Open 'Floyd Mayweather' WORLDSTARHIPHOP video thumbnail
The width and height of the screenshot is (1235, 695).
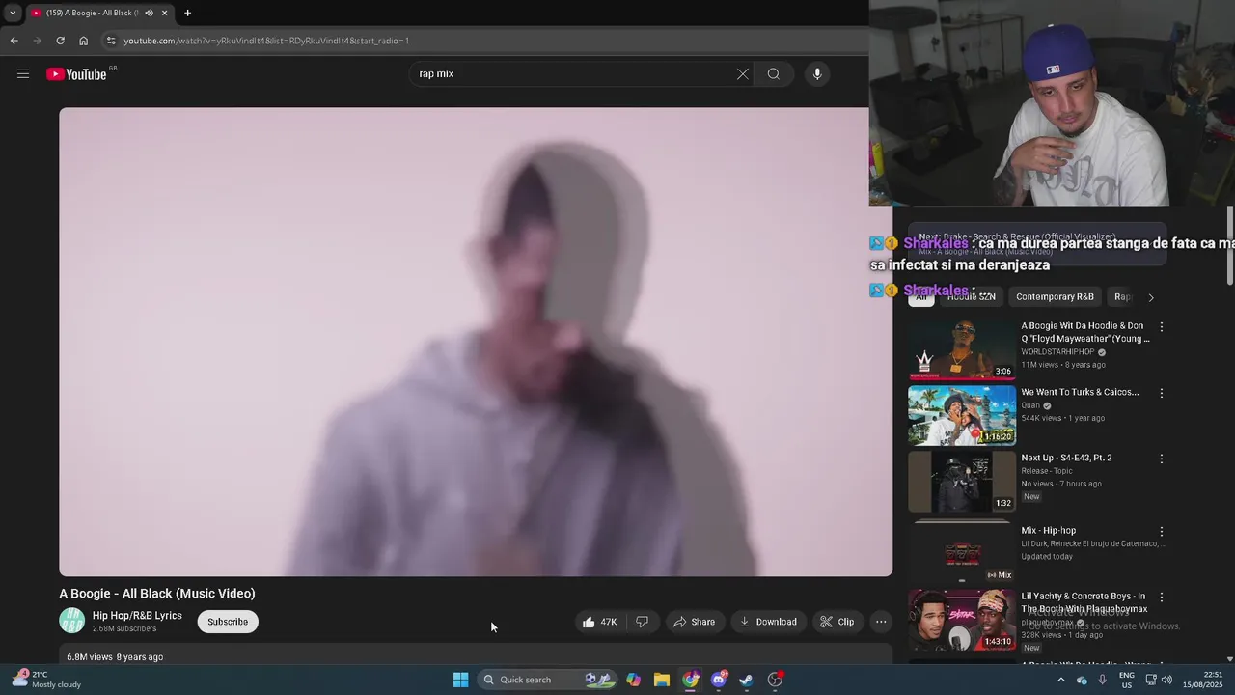coord(962,348)
